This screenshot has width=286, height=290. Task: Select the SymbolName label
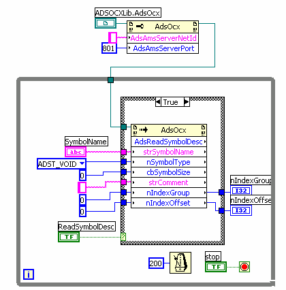[x=86, y=142]
